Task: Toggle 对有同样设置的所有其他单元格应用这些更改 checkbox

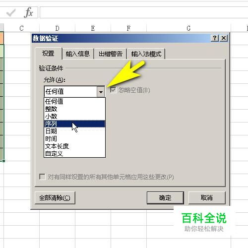Action: pyautogui.click(x=42, y=177)
